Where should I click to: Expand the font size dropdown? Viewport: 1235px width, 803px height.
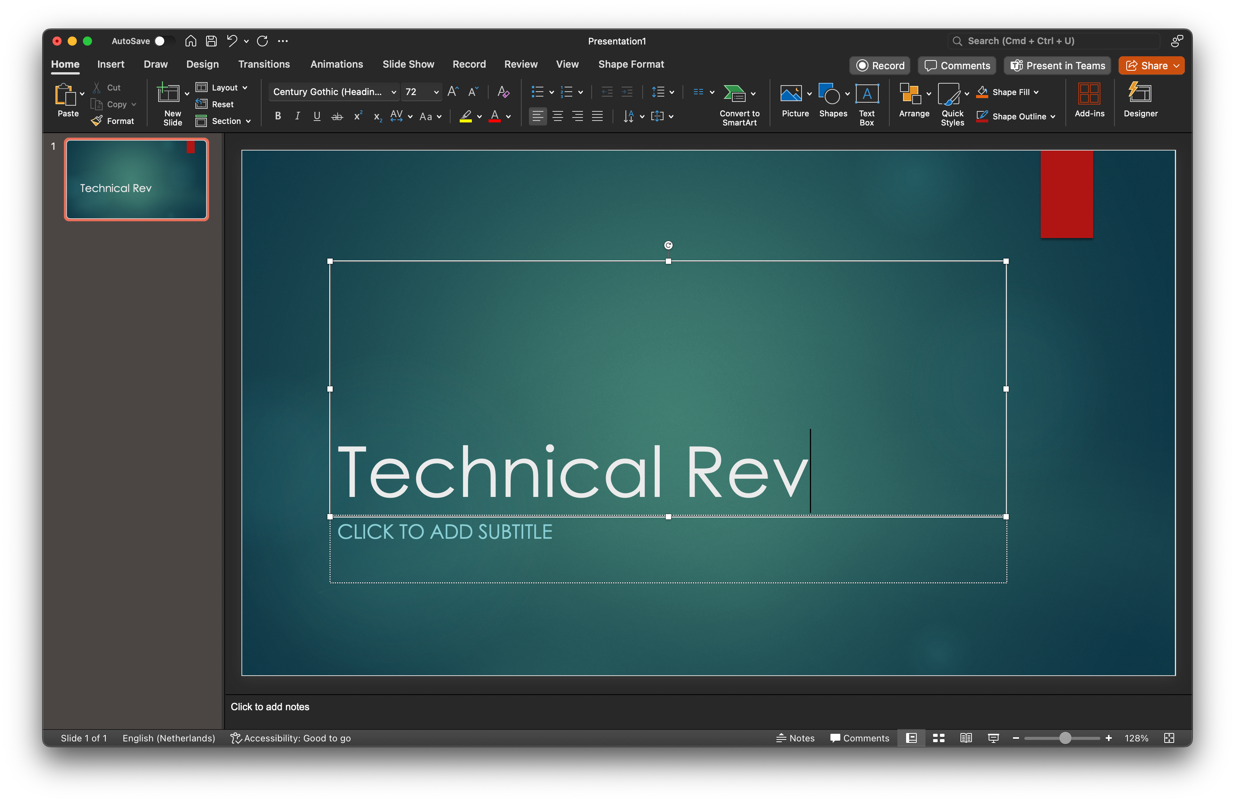[x=436, y=92]
